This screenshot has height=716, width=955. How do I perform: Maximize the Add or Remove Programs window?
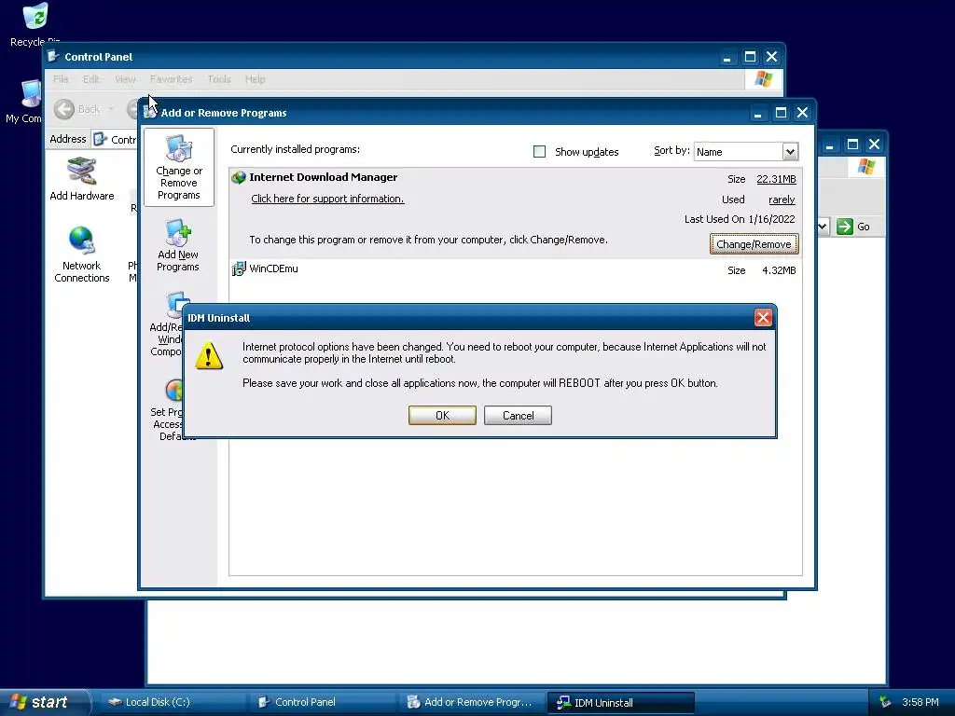(781, 113)
